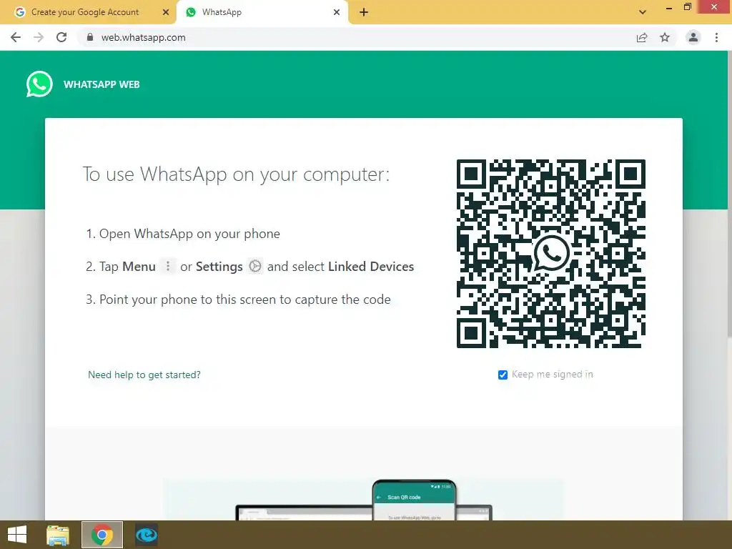The width and height of the screenshot is (732, 549).
Task: Go back using the browser back arrow
Action: pyautogui.click(x=16, y=37)
